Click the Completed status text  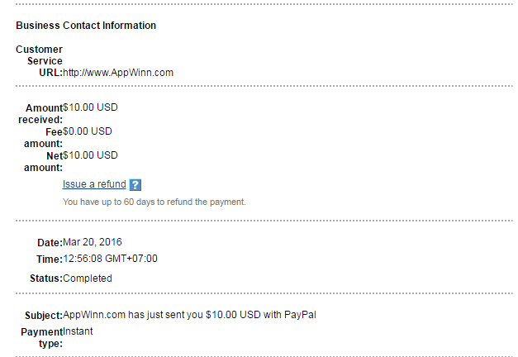pyautogui.click(x=87, y=278)
